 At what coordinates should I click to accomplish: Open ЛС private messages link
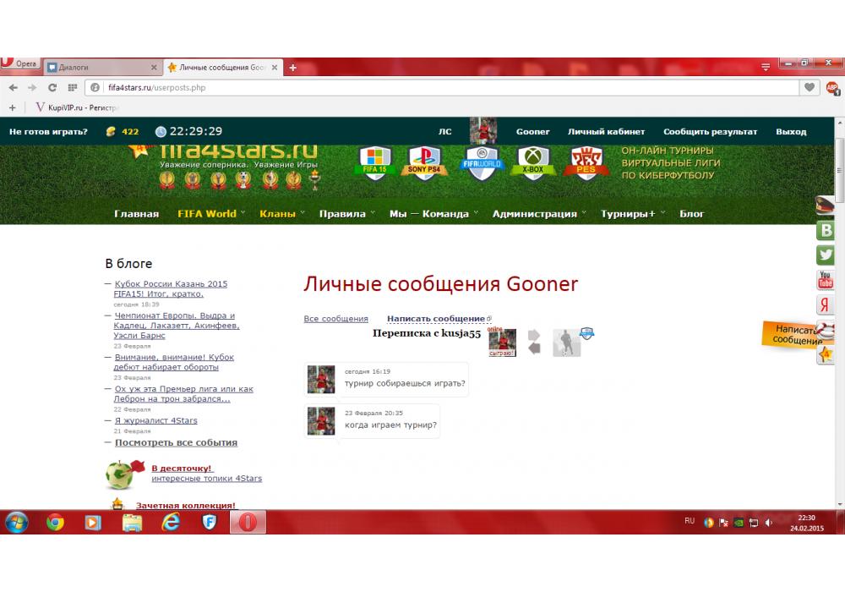(444, 132)
